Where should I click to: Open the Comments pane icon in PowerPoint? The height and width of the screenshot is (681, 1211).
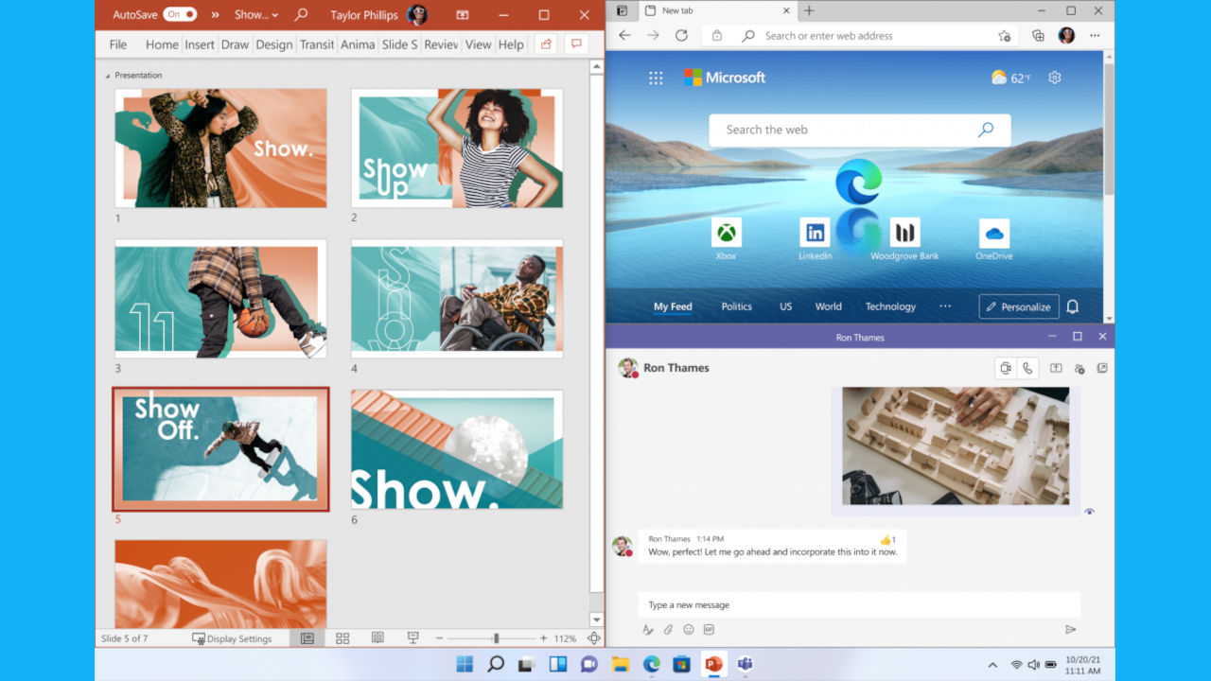[575, 44]
